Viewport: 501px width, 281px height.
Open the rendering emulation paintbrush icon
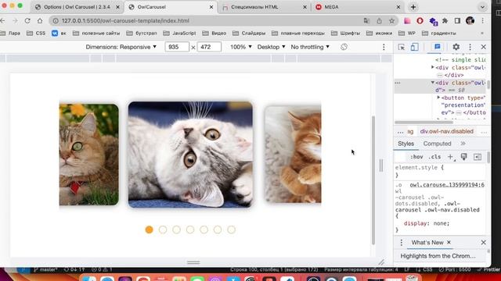463,157
